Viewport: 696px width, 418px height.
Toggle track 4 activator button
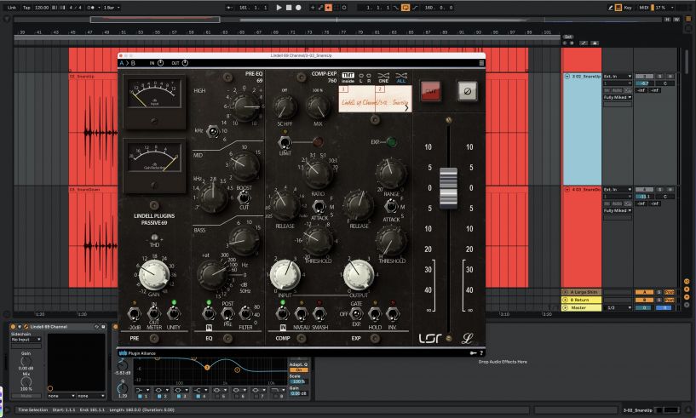tap(644, 190)
